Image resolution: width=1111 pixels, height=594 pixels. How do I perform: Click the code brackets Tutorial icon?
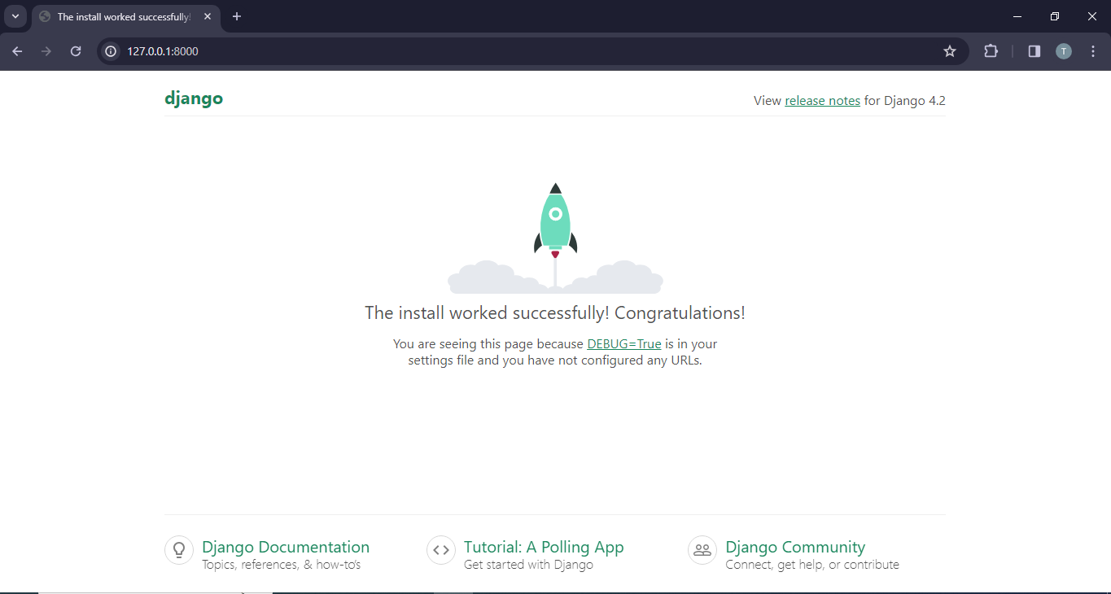441,550
